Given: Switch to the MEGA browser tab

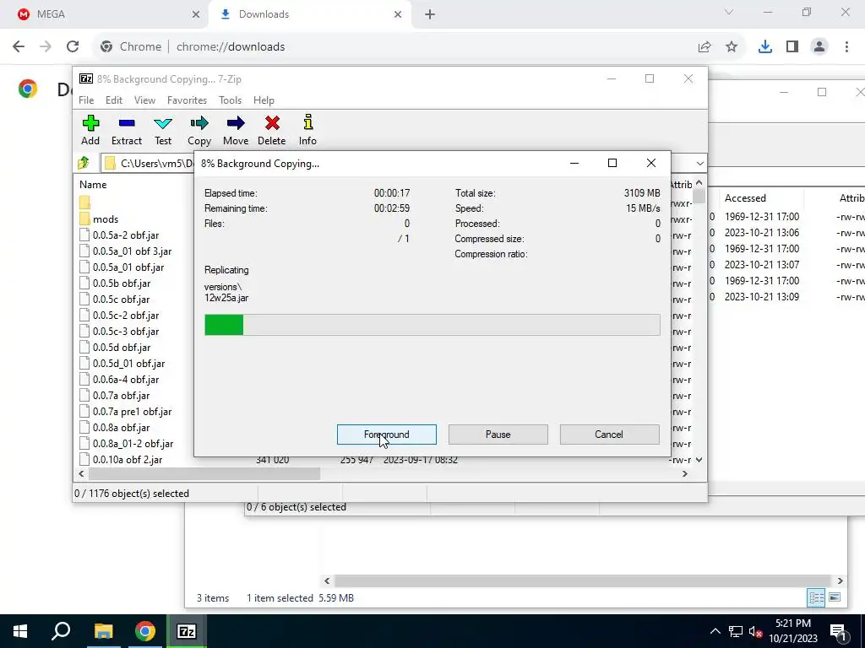Looking at the screenshot, I should pyautogui.click(x=105, y=14).
